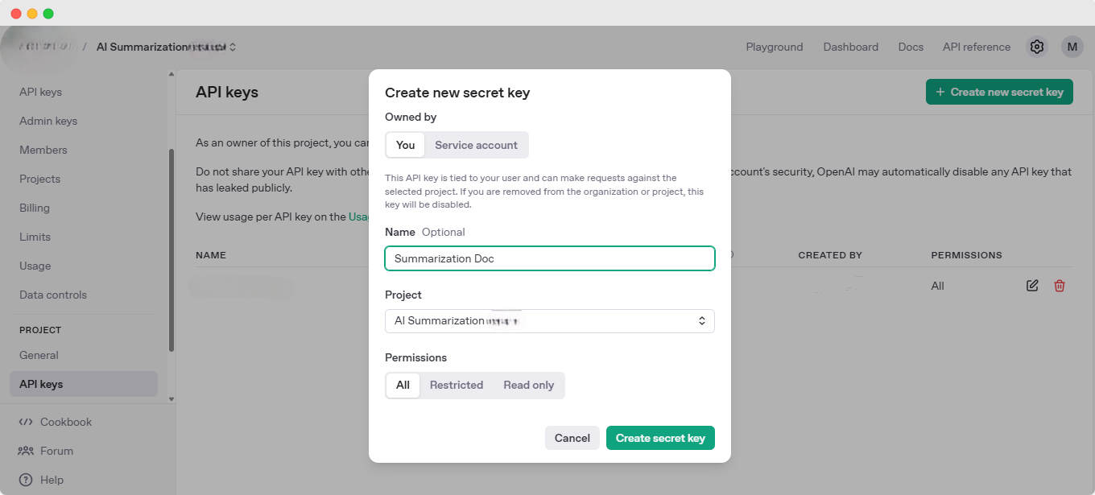Image resolution: width=1095 pixels, height=495 pixels.
Task: Expand the PROJECT section's General settings
Action: 39,355
